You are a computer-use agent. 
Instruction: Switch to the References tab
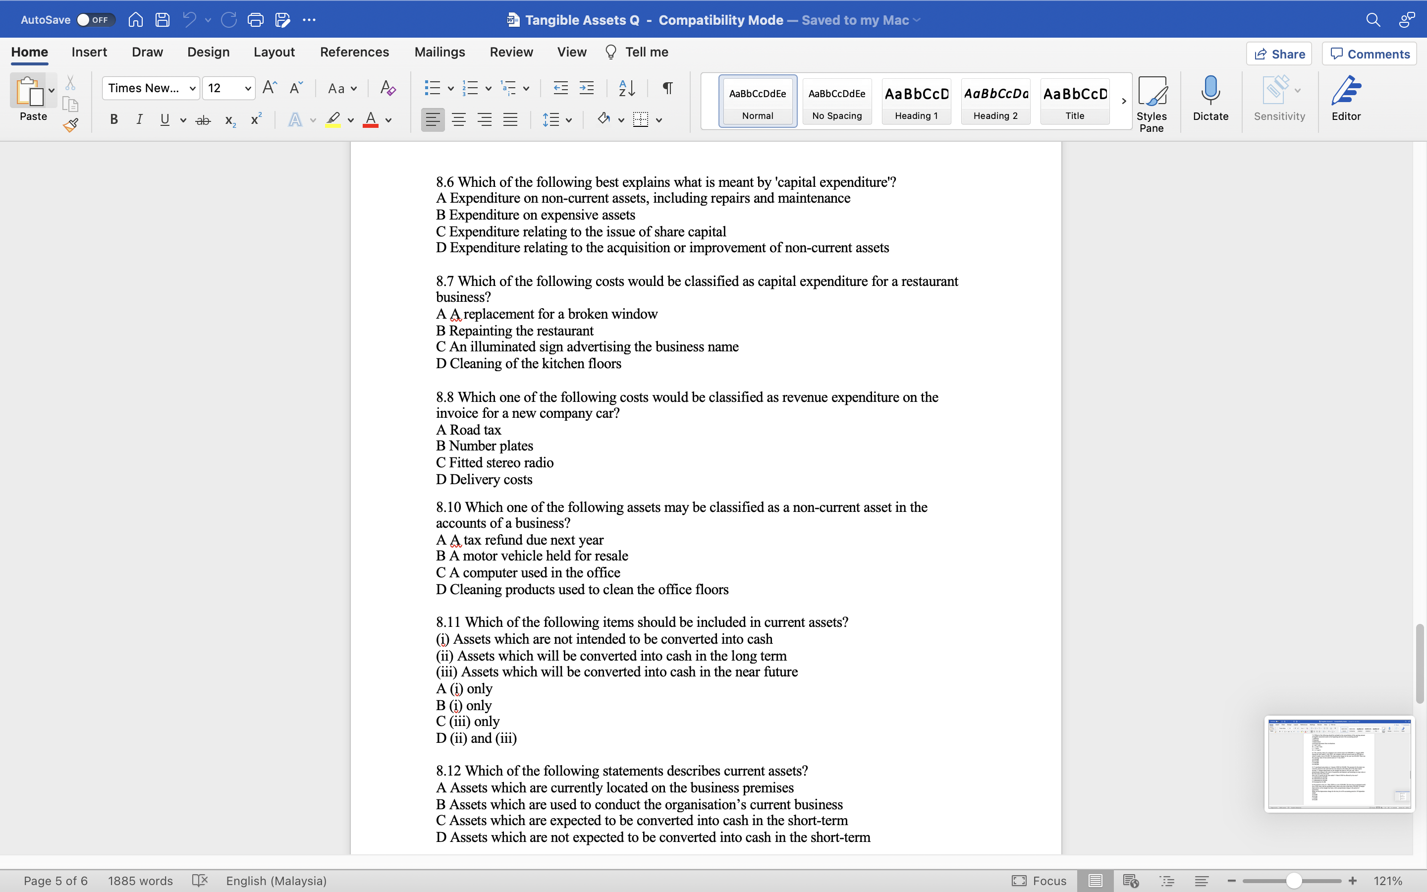354,52
